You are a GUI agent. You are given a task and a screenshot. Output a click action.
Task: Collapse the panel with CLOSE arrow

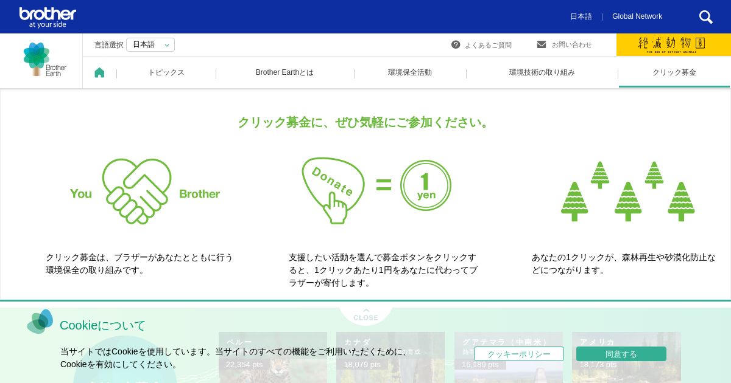tap(365, 314)
